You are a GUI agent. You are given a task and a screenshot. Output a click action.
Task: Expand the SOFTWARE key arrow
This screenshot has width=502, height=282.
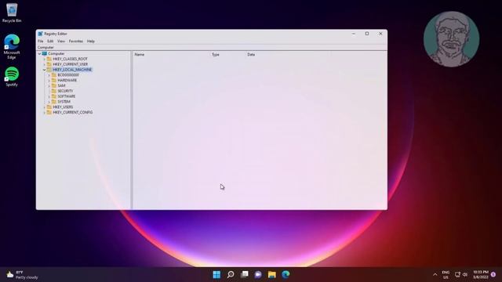pos(49,96)
